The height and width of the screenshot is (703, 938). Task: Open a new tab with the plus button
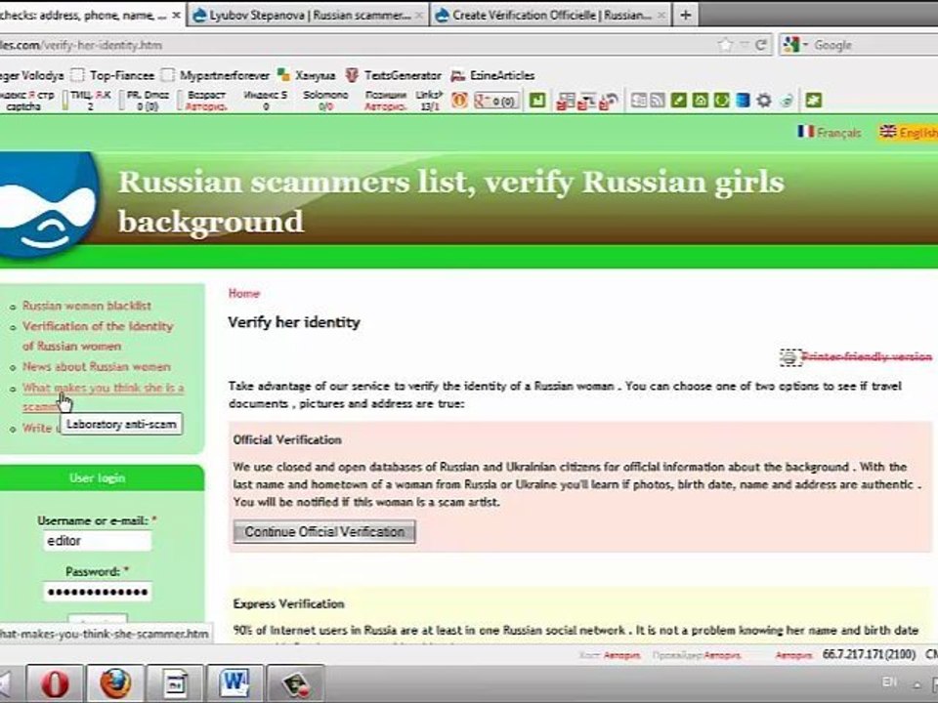[x=686, y=15]
